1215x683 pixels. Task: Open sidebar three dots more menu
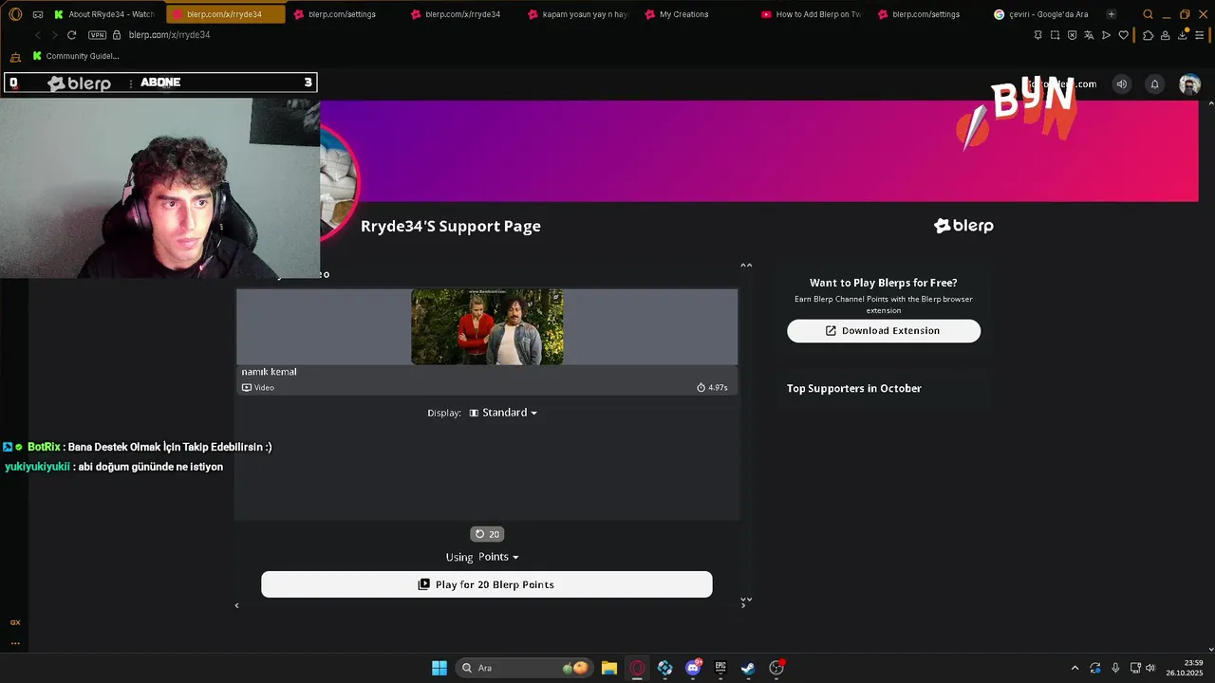click(15, 642)
